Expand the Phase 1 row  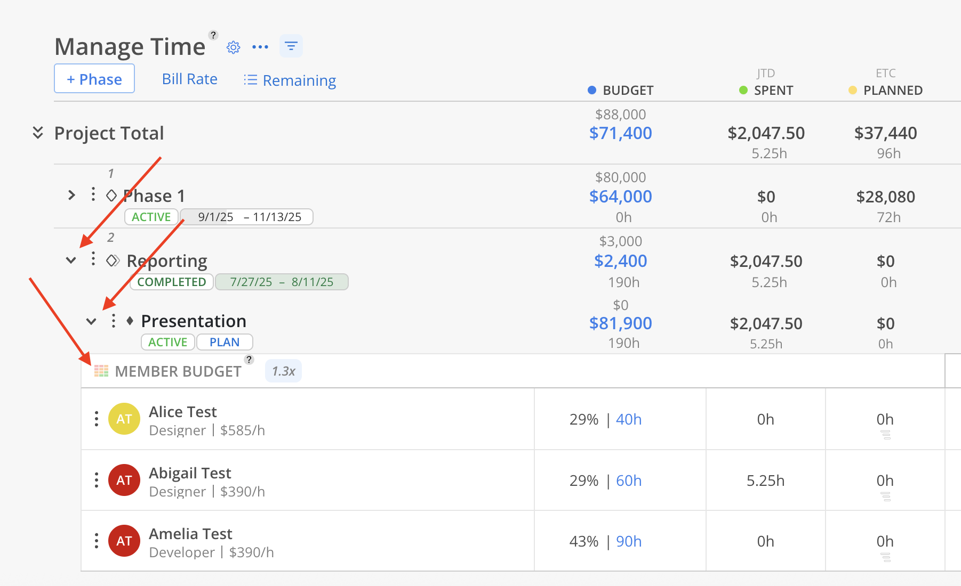[x=71, y=195]
